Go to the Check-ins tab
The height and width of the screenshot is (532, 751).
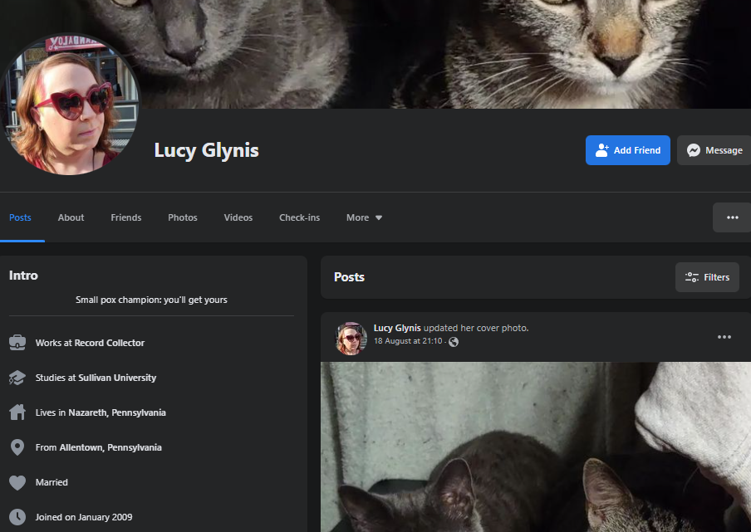point(299,217)
